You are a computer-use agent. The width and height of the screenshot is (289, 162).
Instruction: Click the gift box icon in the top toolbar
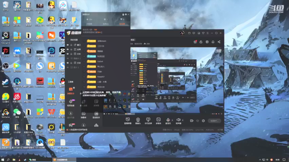pos(195,42)
